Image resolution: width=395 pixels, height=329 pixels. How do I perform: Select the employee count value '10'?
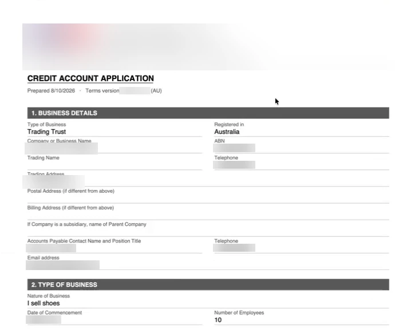[x=218, y=320]
